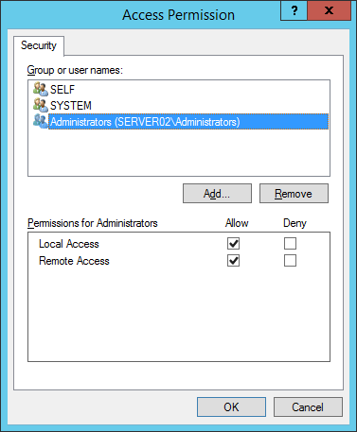This screenshot has width=357, height=432.
Task: Click empty area of group names list
Action: [179, 153]
